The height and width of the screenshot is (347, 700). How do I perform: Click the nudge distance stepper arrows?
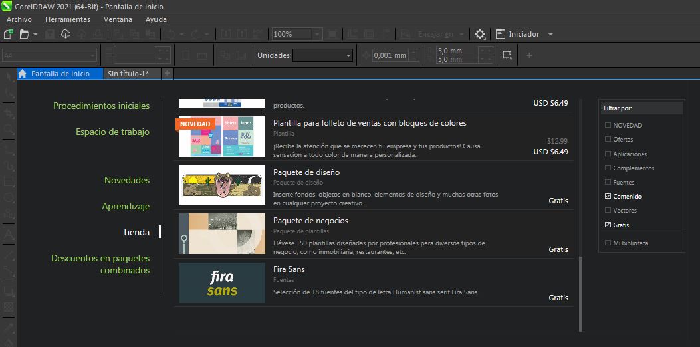[414, 55]
